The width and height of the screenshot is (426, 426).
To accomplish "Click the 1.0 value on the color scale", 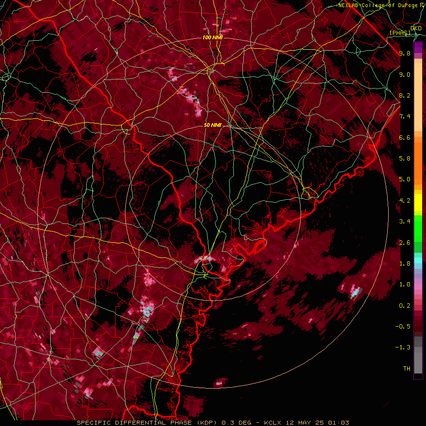I will (405, 284).
